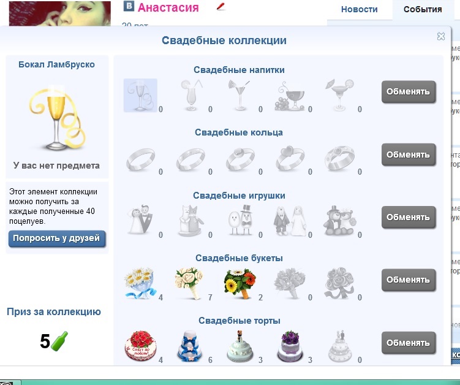Select the plain wedding band icon

click(x=140, y=159)
